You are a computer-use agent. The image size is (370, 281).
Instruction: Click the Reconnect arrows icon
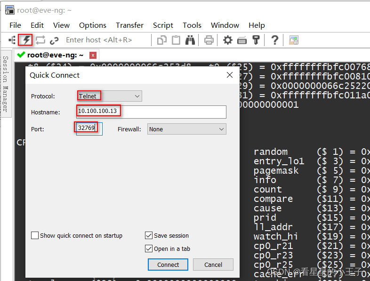(x=40, y=40)
